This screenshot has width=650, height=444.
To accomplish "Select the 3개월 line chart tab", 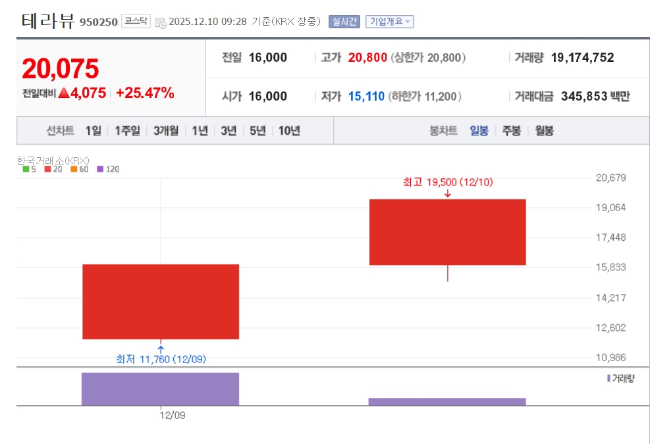I will [166, 131].
